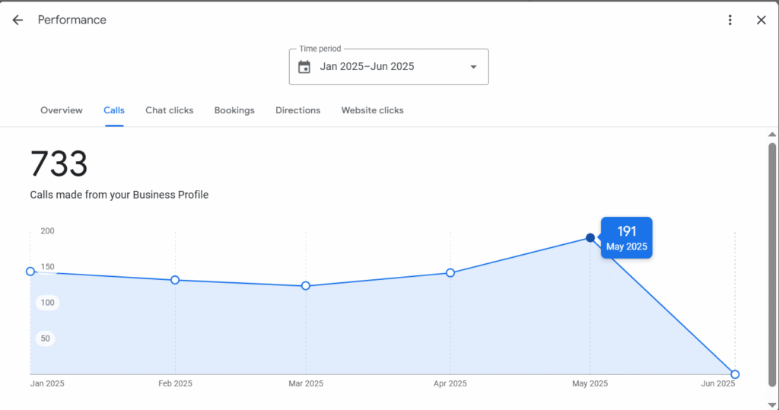Click the scrollbar down arrow
The image size is (779, 410).
click(772, 405)
